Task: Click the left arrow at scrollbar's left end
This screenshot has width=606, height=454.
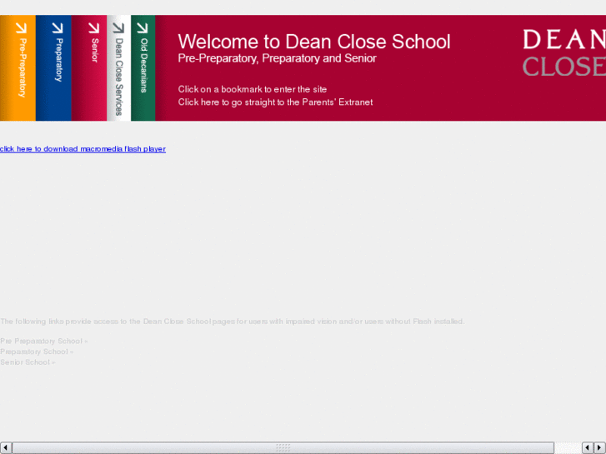Action: pyautogui.click(x=5, y=448)
